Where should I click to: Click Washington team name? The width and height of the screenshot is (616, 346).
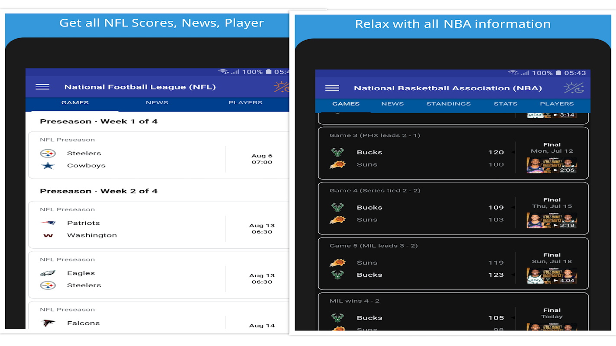click(92, 235)
